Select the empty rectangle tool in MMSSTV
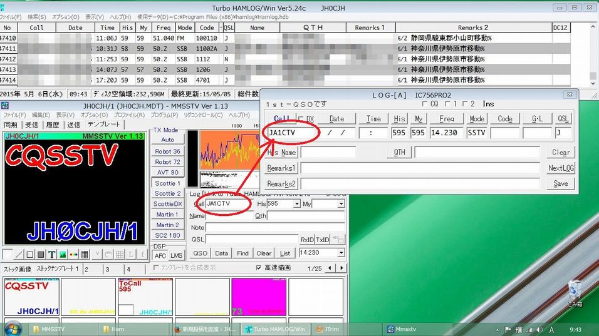 pyautogui.click(x=30, y=255)
